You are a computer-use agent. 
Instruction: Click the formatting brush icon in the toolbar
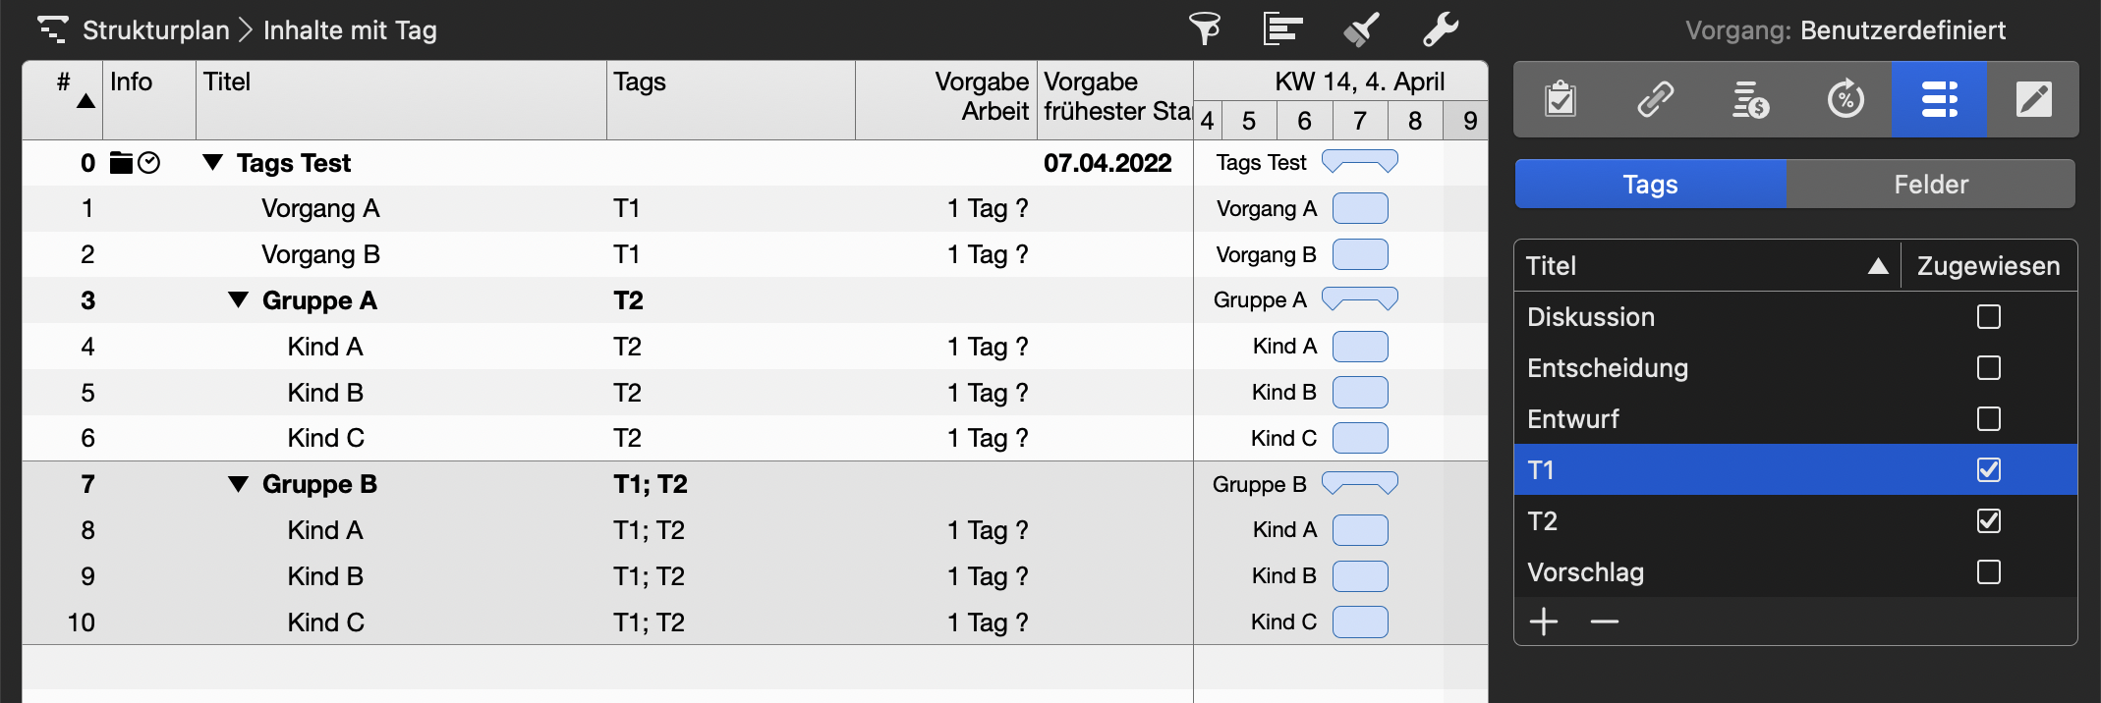point(1360,29)
